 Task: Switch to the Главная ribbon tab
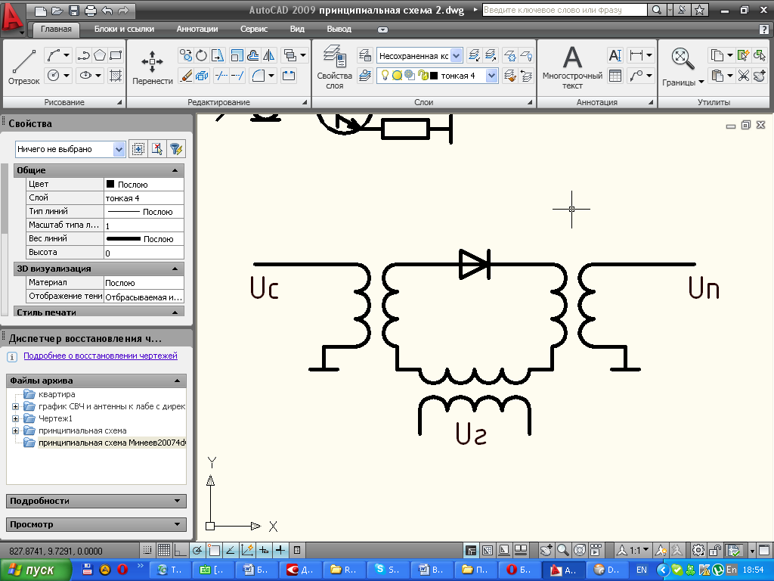(x=56, y=30)
